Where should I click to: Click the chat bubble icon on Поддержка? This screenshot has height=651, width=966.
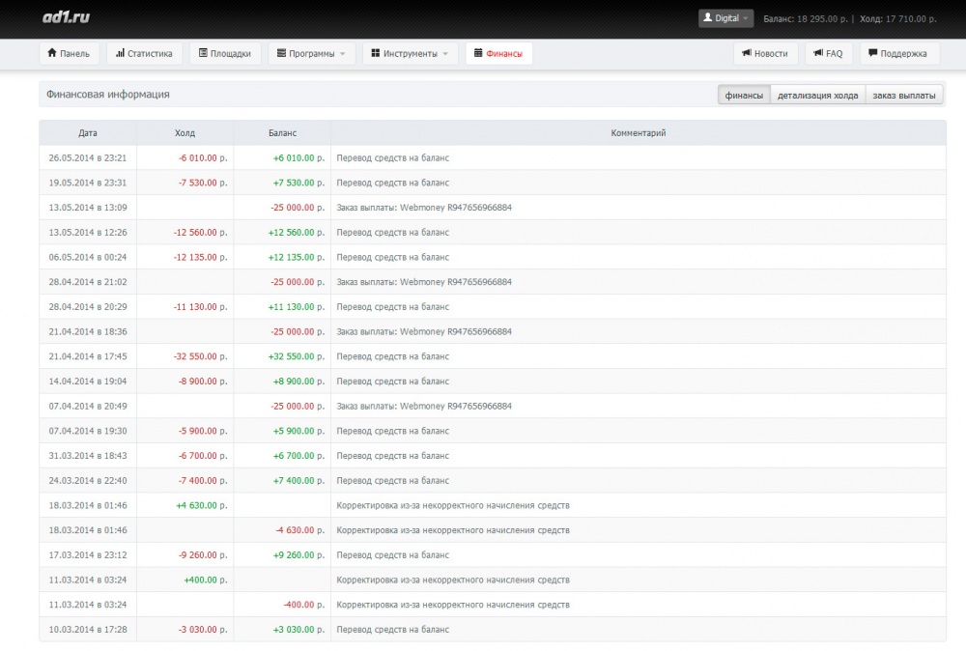(x=873, y=53)
